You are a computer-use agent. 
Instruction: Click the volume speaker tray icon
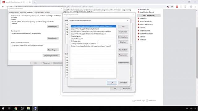pos(191,109)
